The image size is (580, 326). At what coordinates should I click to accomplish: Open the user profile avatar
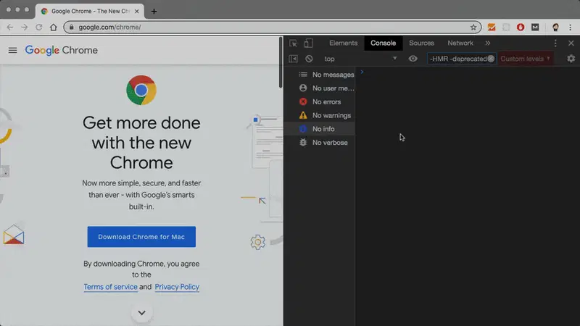click(x=555, y=28)
